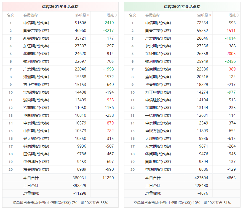Select 浙商期货(代客) in the short table
The width and height of the screenshot is (243, 209).
(x=158, y=69)
